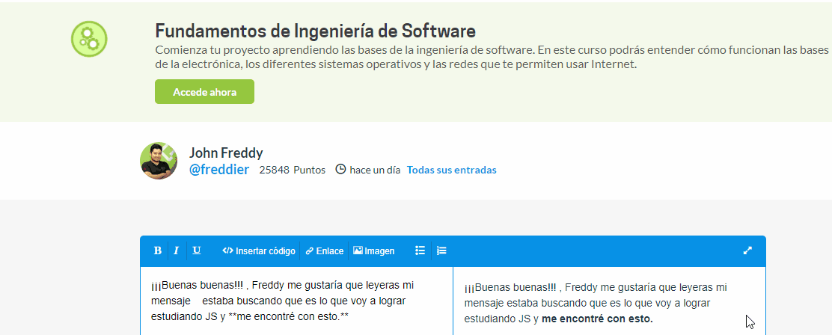Open the @freddier profile link
This screenshot has height=335, width=832.
pos(219,170)
